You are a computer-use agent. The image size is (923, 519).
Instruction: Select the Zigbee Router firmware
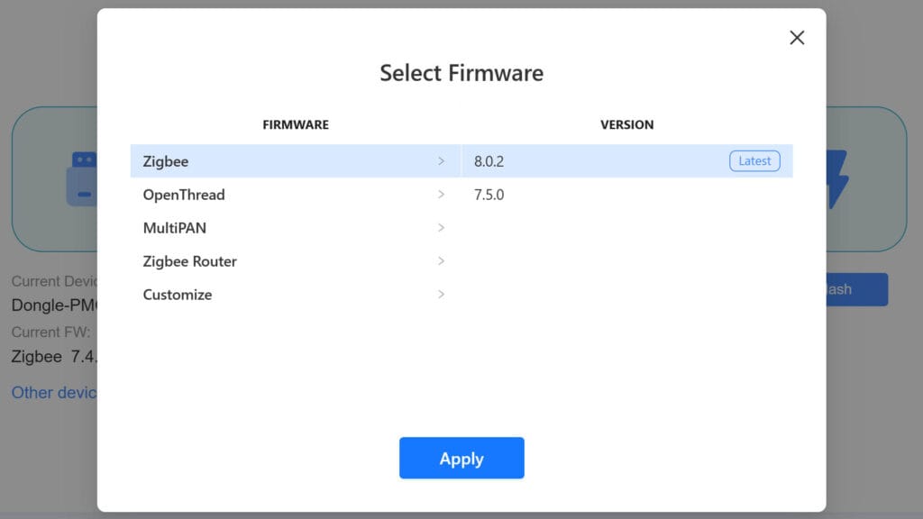[190, 261]
